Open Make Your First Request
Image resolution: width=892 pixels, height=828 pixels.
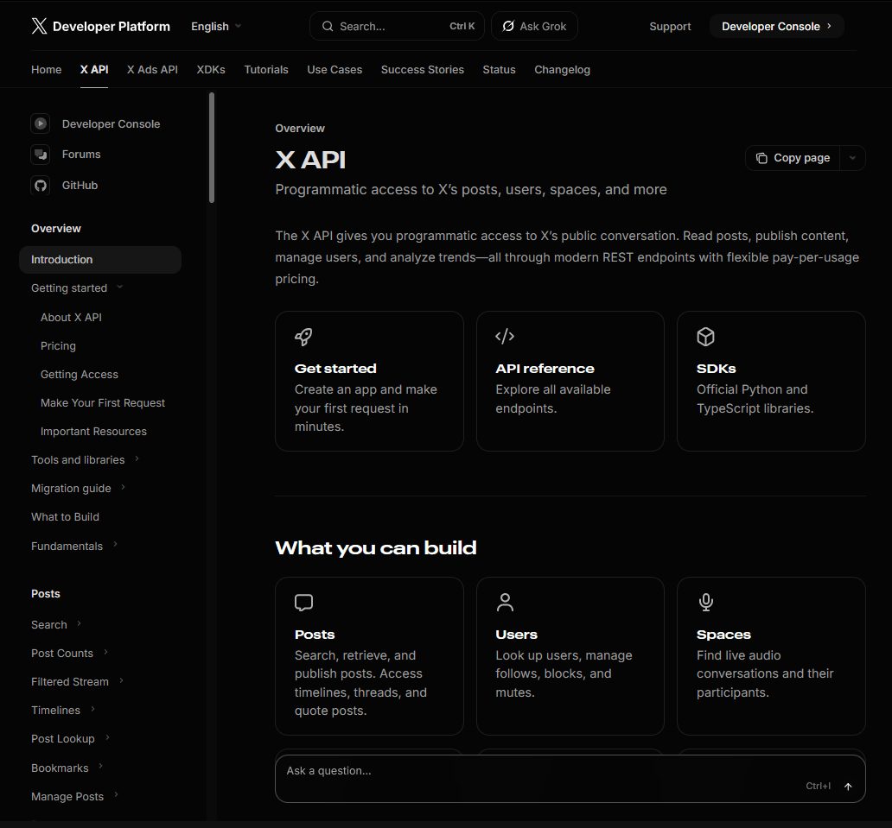[x=102, y=402]
